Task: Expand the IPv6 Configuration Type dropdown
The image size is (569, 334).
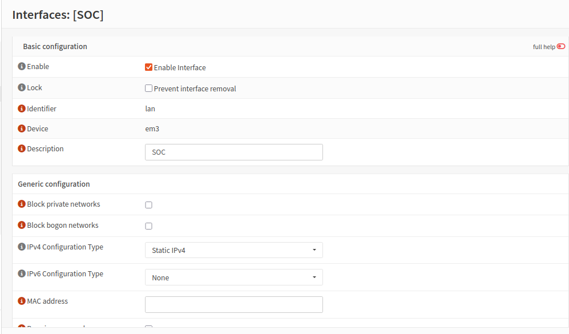Action: [x=233, y=277]
